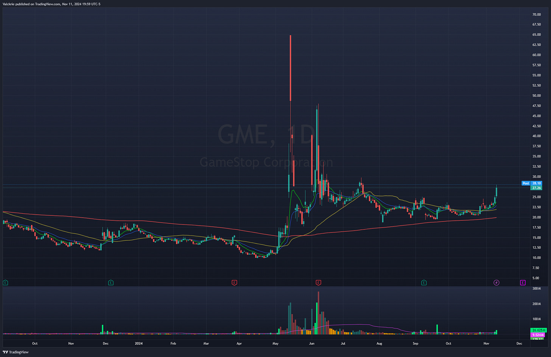Screen dimensions: 551x357
Task: Select the Apr label on time axis
Action: coord(239,343)
